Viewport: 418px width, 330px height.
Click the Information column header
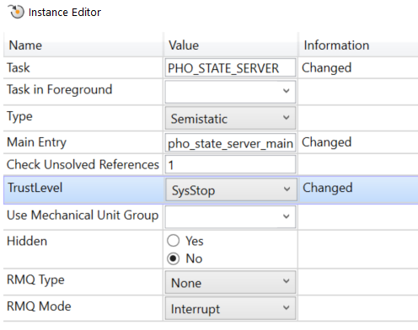pyautogui.click(x=358, y=45)
